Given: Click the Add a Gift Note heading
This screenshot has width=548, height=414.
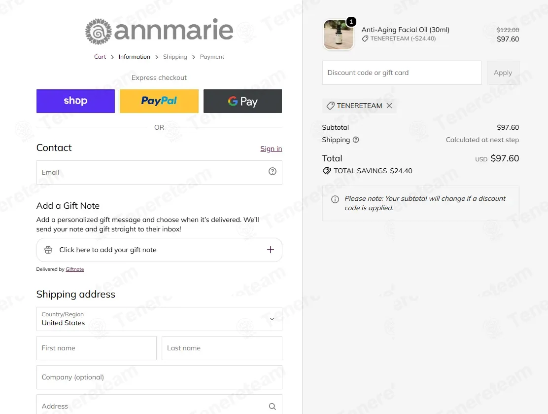Looking at the screenshot, I should [68, 206].
